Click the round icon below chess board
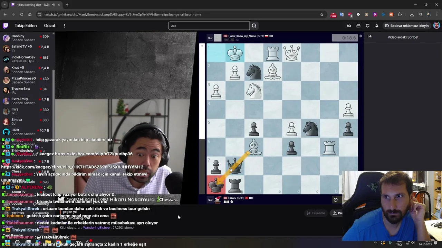 [335, 199]
